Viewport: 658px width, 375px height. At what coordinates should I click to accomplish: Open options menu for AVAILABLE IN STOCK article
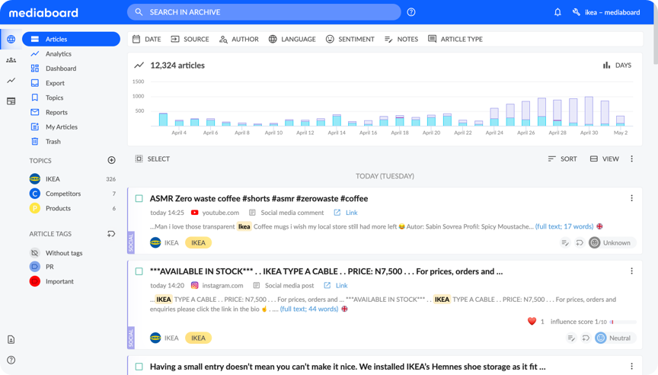click(x=631, y=271)
